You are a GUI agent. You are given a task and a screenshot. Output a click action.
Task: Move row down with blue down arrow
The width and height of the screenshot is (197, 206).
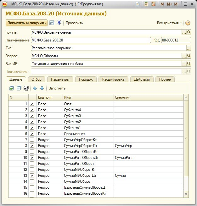point(42,88)
